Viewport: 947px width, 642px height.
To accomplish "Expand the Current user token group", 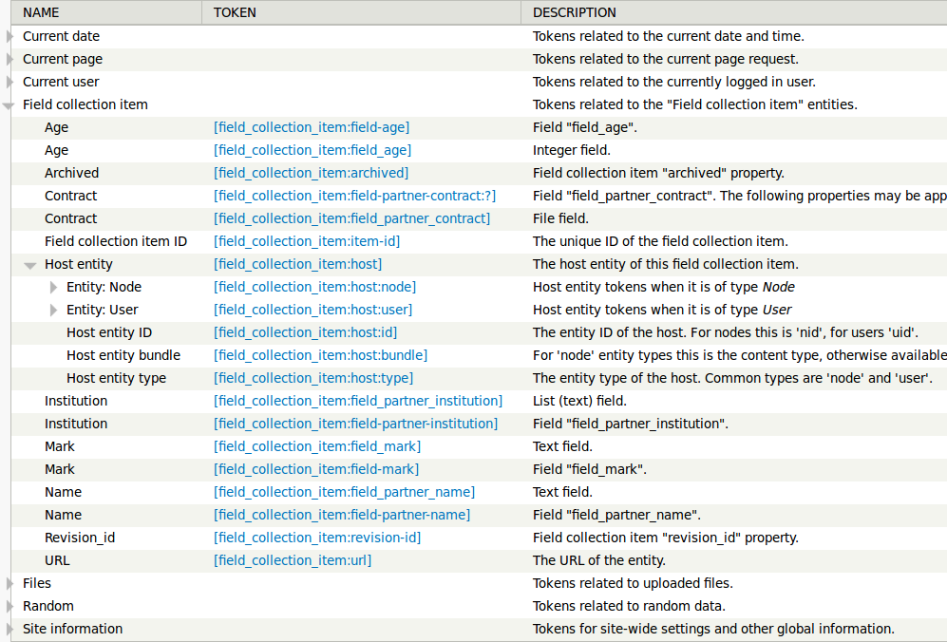I will point(9,82).
